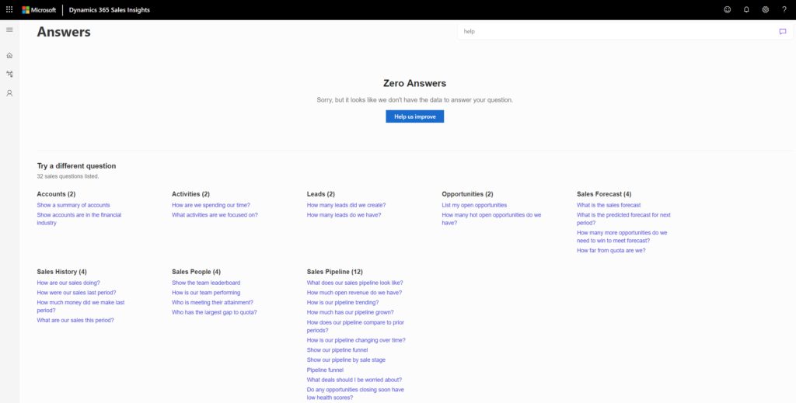Open the app launcher waffle icon
This screenshot has width=796, height=403.
[x=9, y=9]
